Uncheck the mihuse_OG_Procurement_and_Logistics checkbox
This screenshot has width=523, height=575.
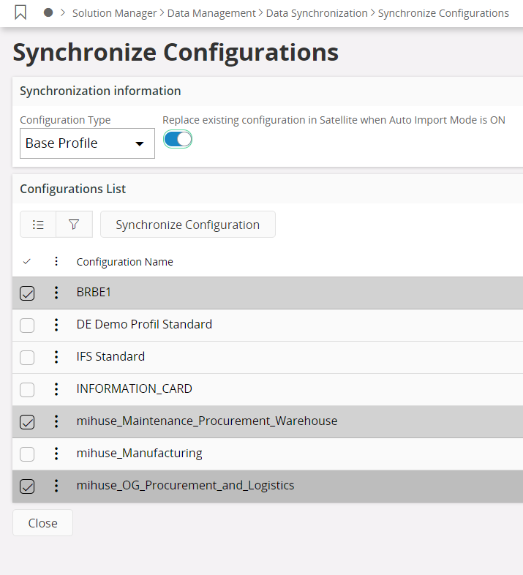pyautogui.click(x=27, y=486)
